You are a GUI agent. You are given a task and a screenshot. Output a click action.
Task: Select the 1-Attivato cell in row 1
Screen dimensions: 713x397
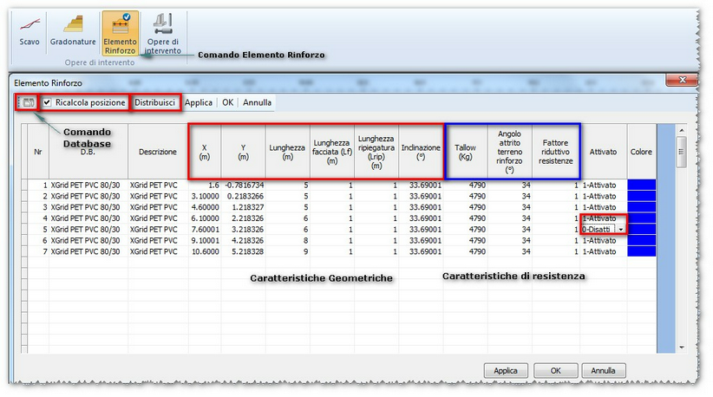tap(603, 185)
